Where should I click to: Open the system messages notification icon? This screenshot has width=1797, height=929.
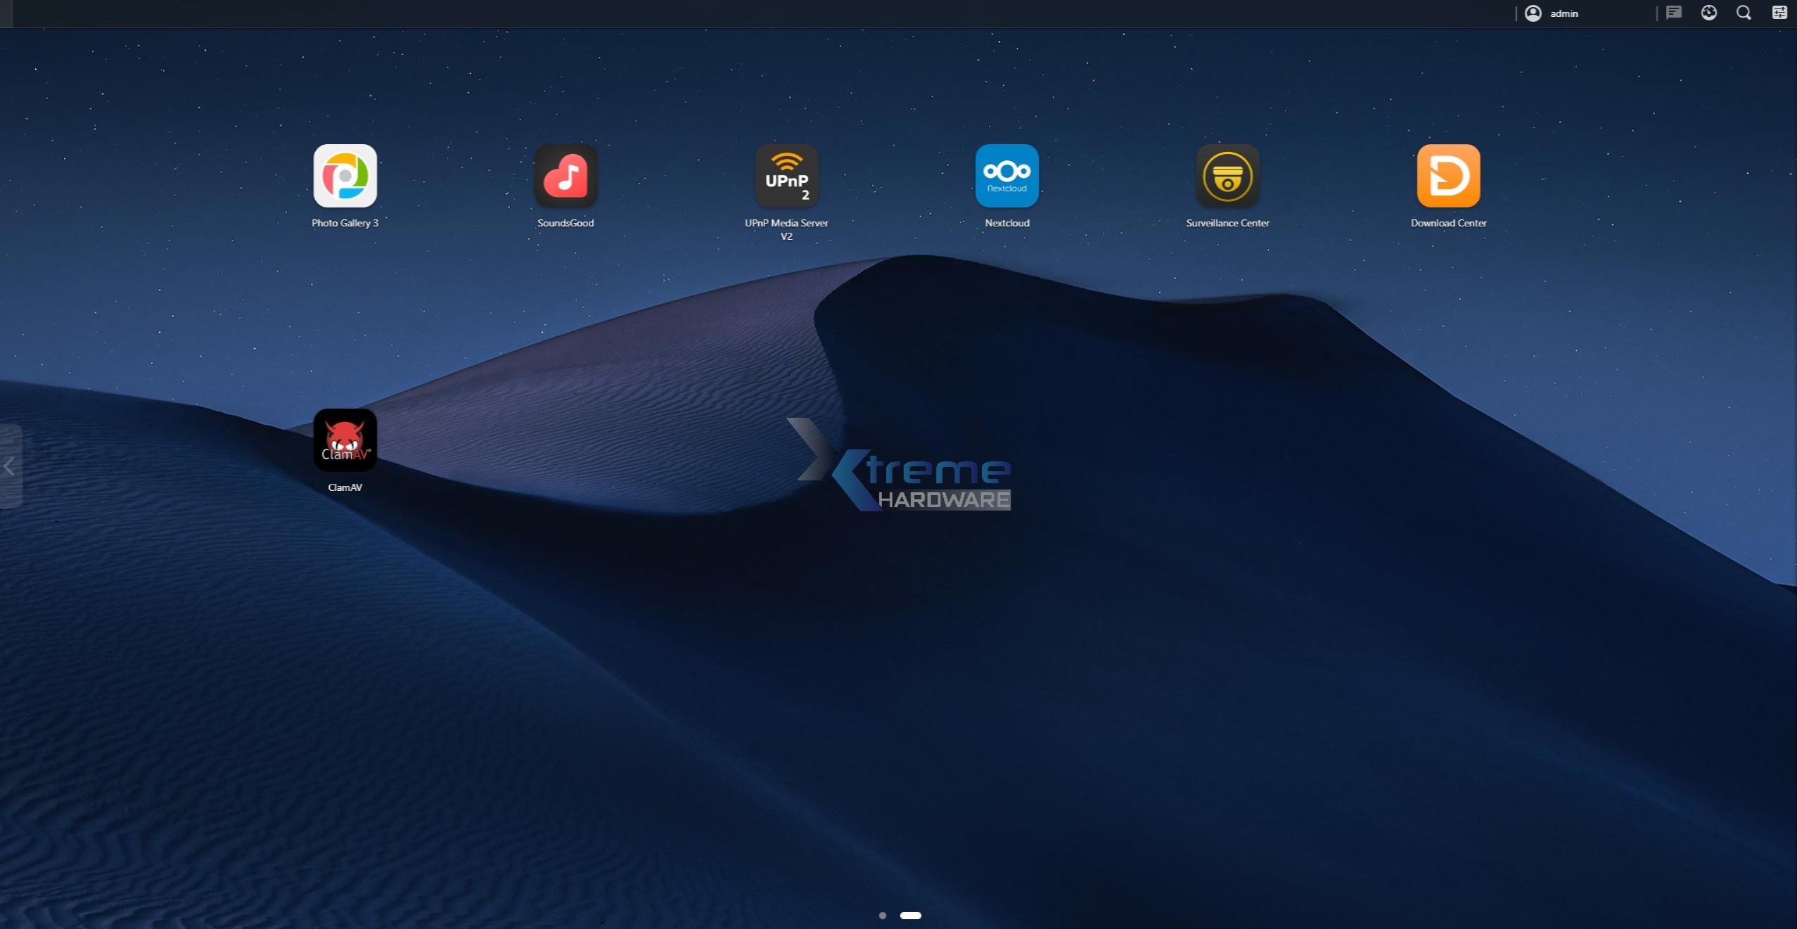pos(1674,13)
